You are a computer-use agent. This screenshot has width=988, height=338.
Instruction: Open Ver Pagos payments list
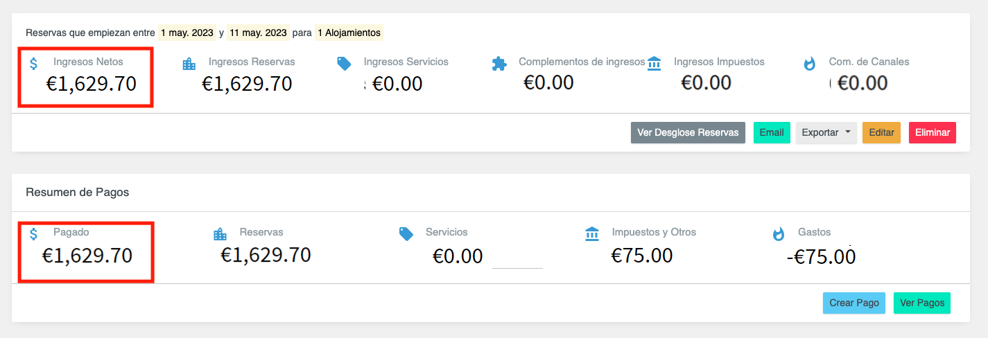click(921, 303)
